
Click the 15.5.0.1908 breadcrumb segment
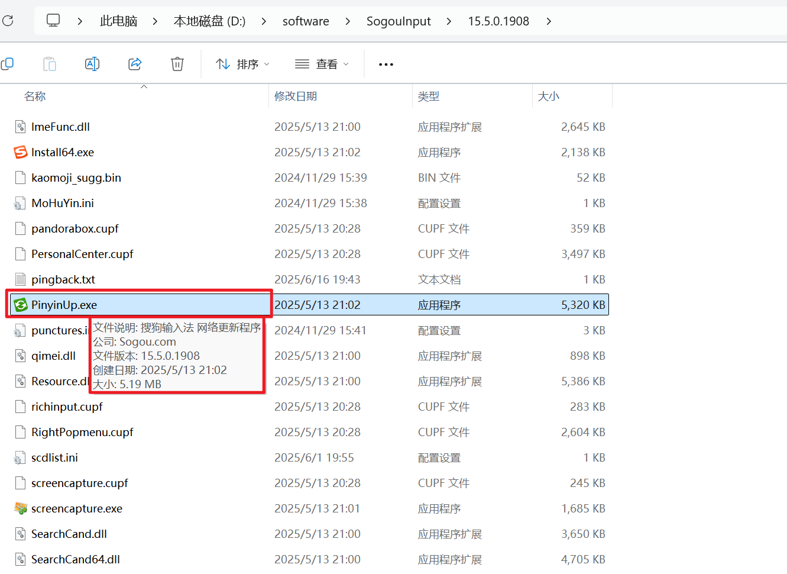pos(498,21)
